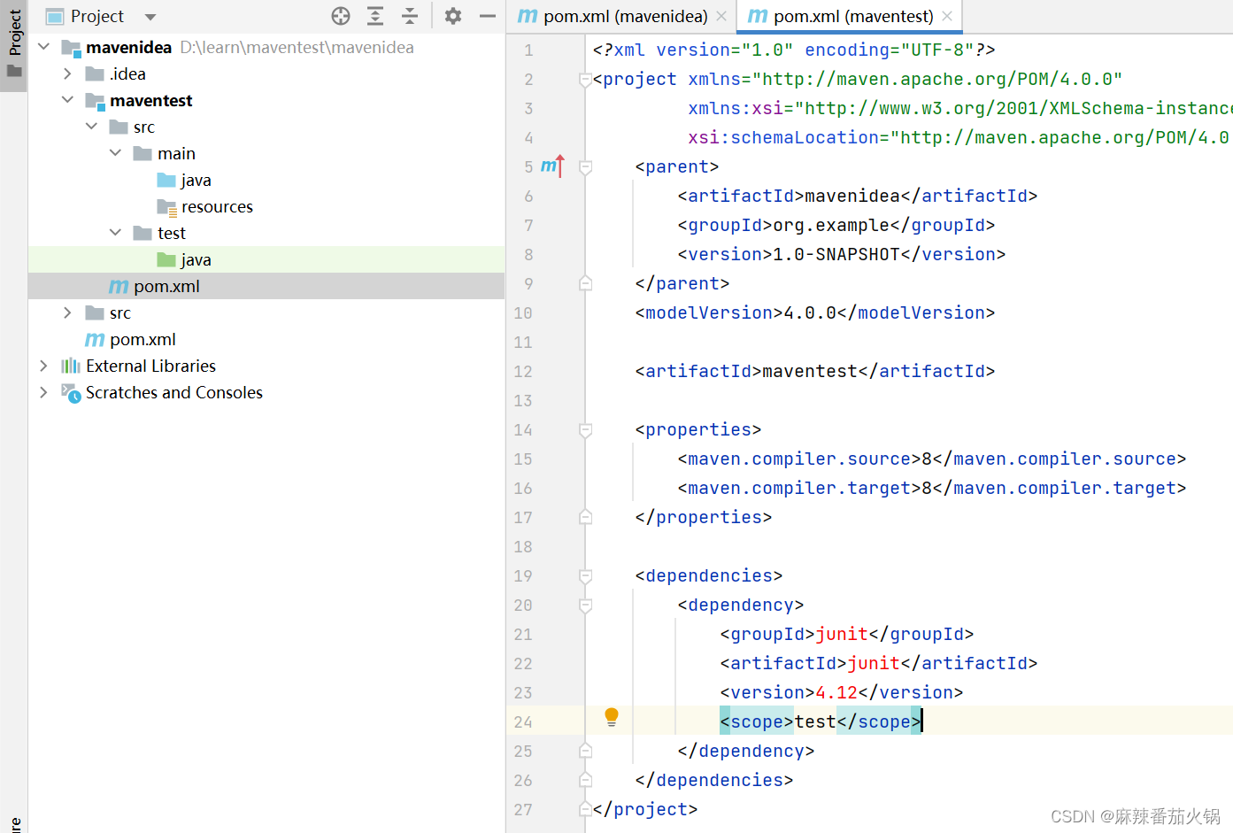Click the folder icon below Project side tab

coord(14,71)
